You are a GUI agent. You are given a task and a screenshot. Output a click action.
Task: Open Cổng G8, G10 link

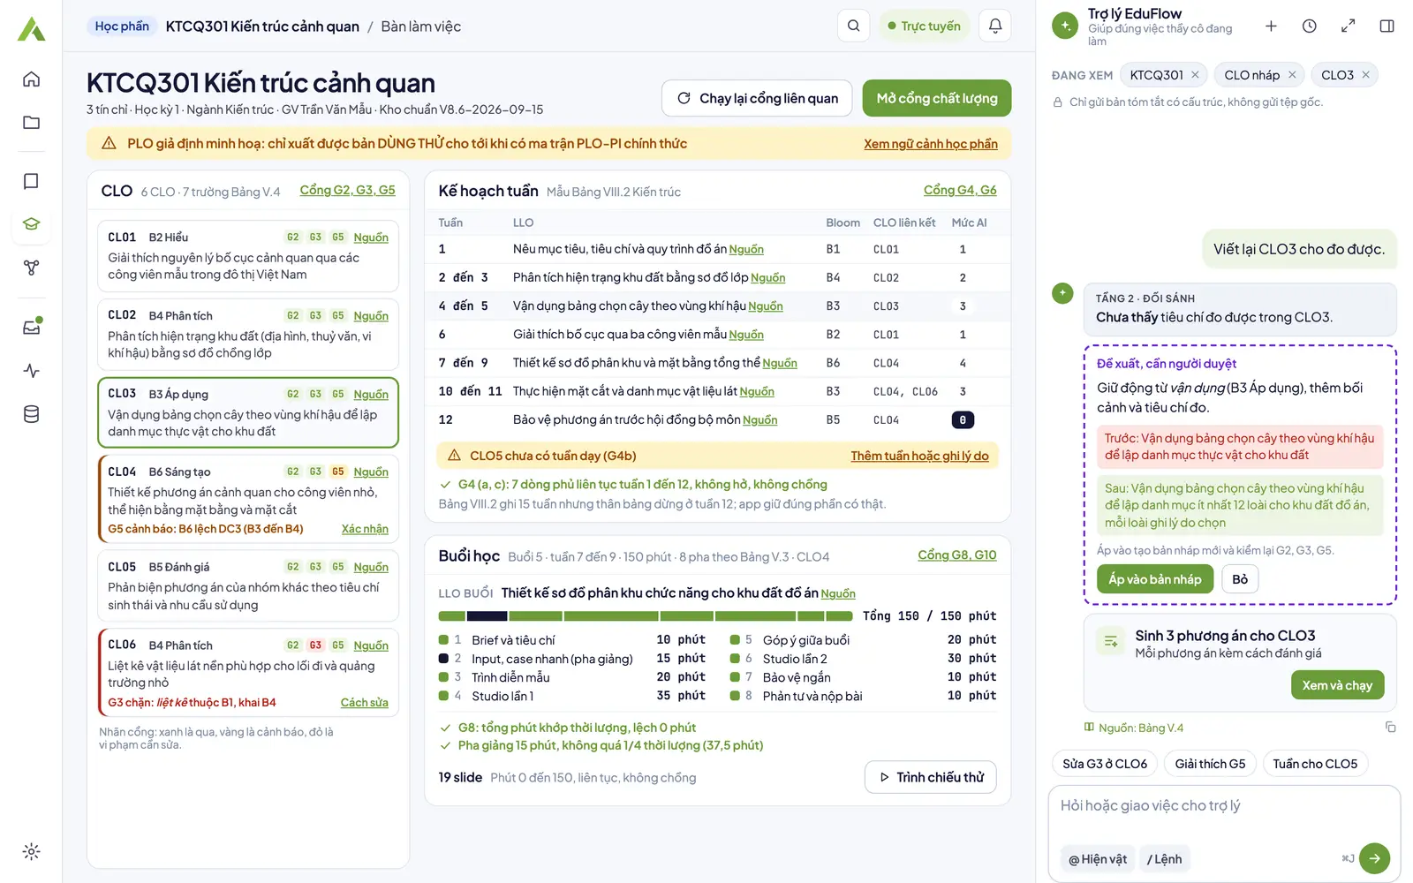coord(957,555)
